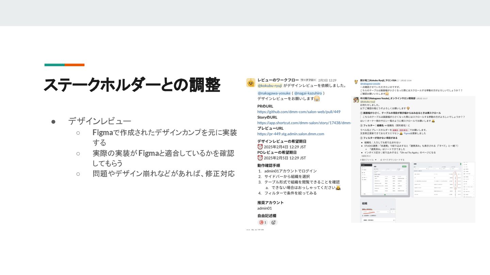Screen dimensions: 490x275
Task: Click the workflow bot avatar icon
Action: click(x=251, y=82)
